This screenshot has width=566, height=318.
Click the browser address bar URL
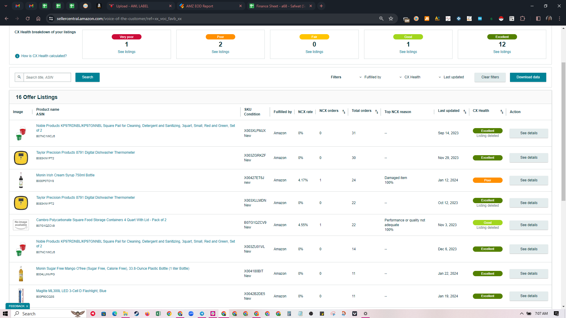coord(119,19)
